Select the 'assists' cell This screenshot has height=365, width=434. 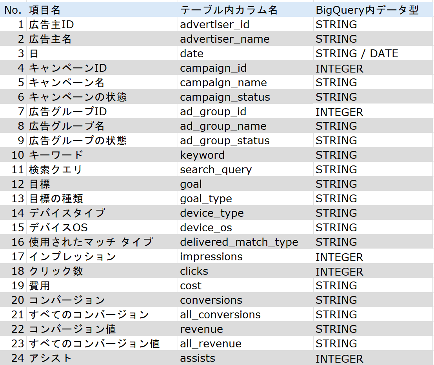pyautogui.click(x=245, y=358)
